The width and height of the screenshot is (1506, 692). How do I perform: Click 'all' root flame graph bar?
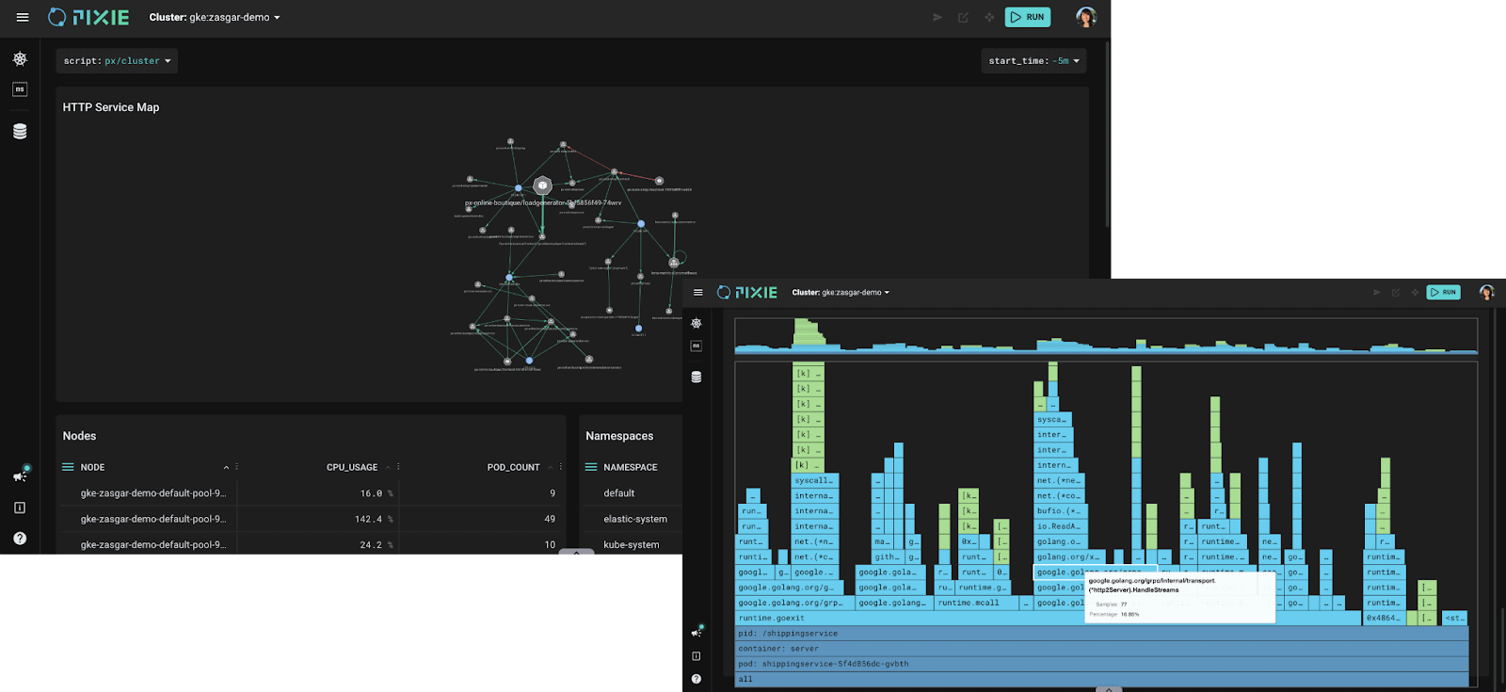click(x=1102, y=679)
